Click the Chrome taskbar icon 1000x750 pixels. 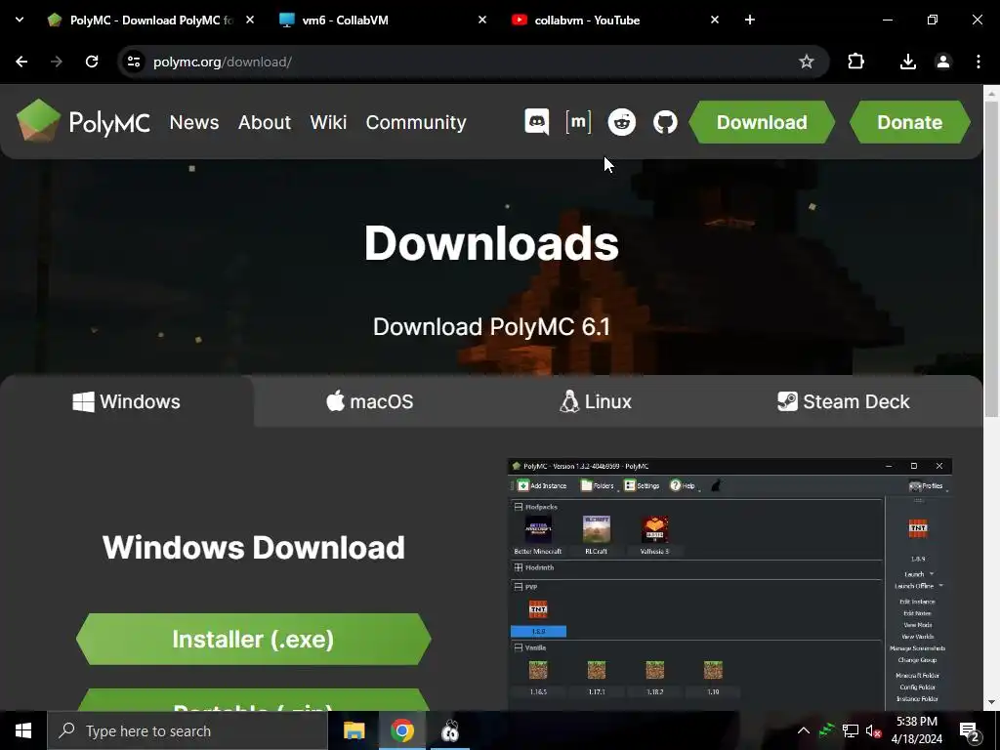point(401,730)
